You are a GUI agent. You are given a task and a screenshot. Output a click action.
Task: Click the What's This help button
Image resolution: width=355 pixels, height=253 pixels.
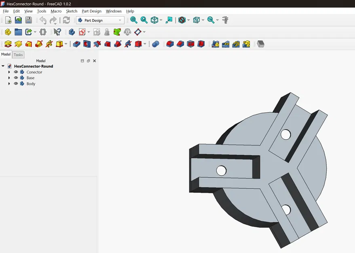(x=57, y=32)
